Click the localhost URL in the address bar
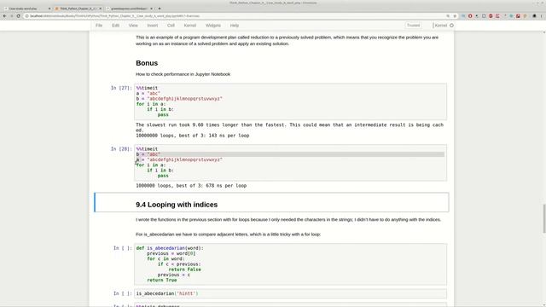This screenshot has height=307, width=546. (x=115, y=16)
